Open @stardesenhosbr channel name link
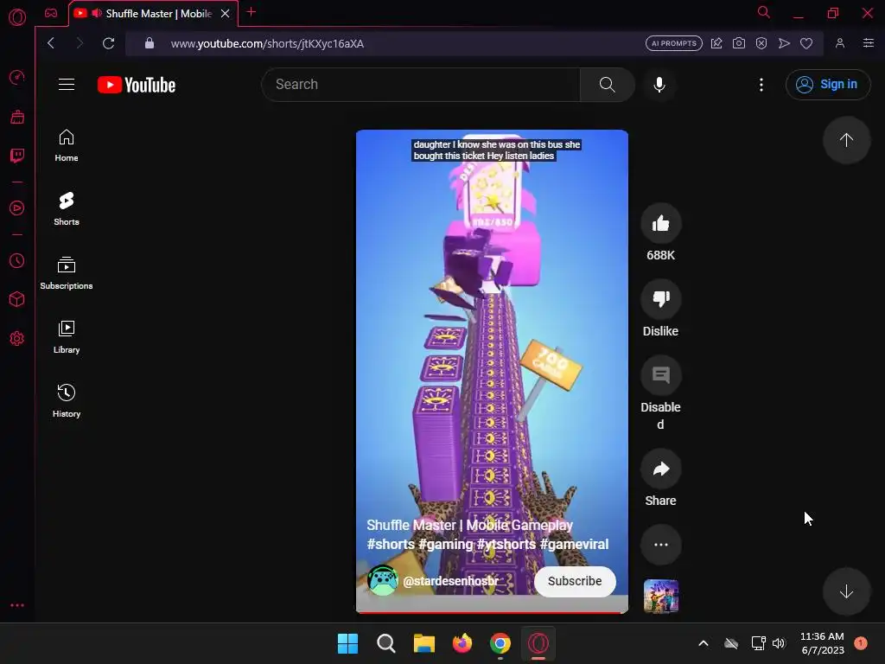The image size is (885, 664). (450, 581)
